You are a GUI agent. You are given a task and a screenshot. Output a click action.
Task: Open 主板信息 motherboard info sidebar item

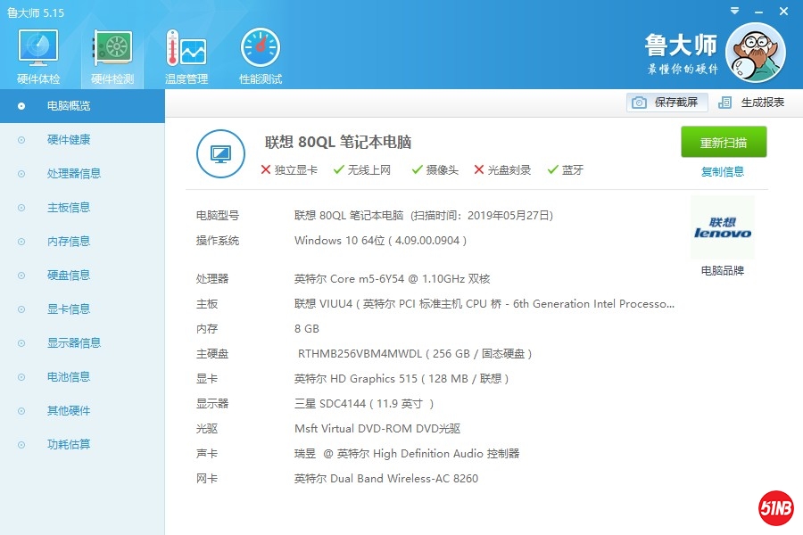[69, 208]
